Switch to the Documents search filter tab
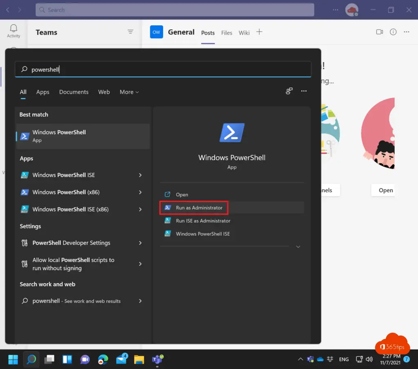418x369 pixels. [x=73, y=92]
